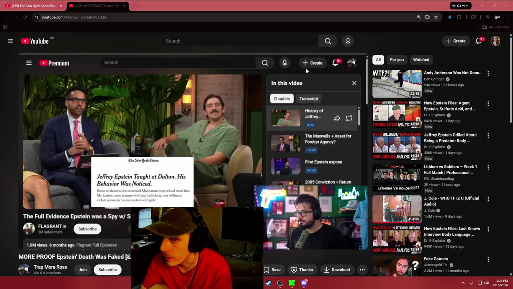Share the History of Jeffrey chapter
The width and height of the screenshot is (513, 289).
[x=337, y=118]
